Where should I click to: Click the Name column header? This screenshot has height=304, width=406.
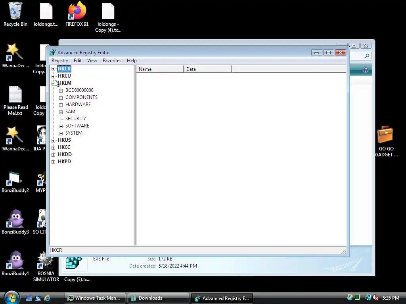coord(160,69)
